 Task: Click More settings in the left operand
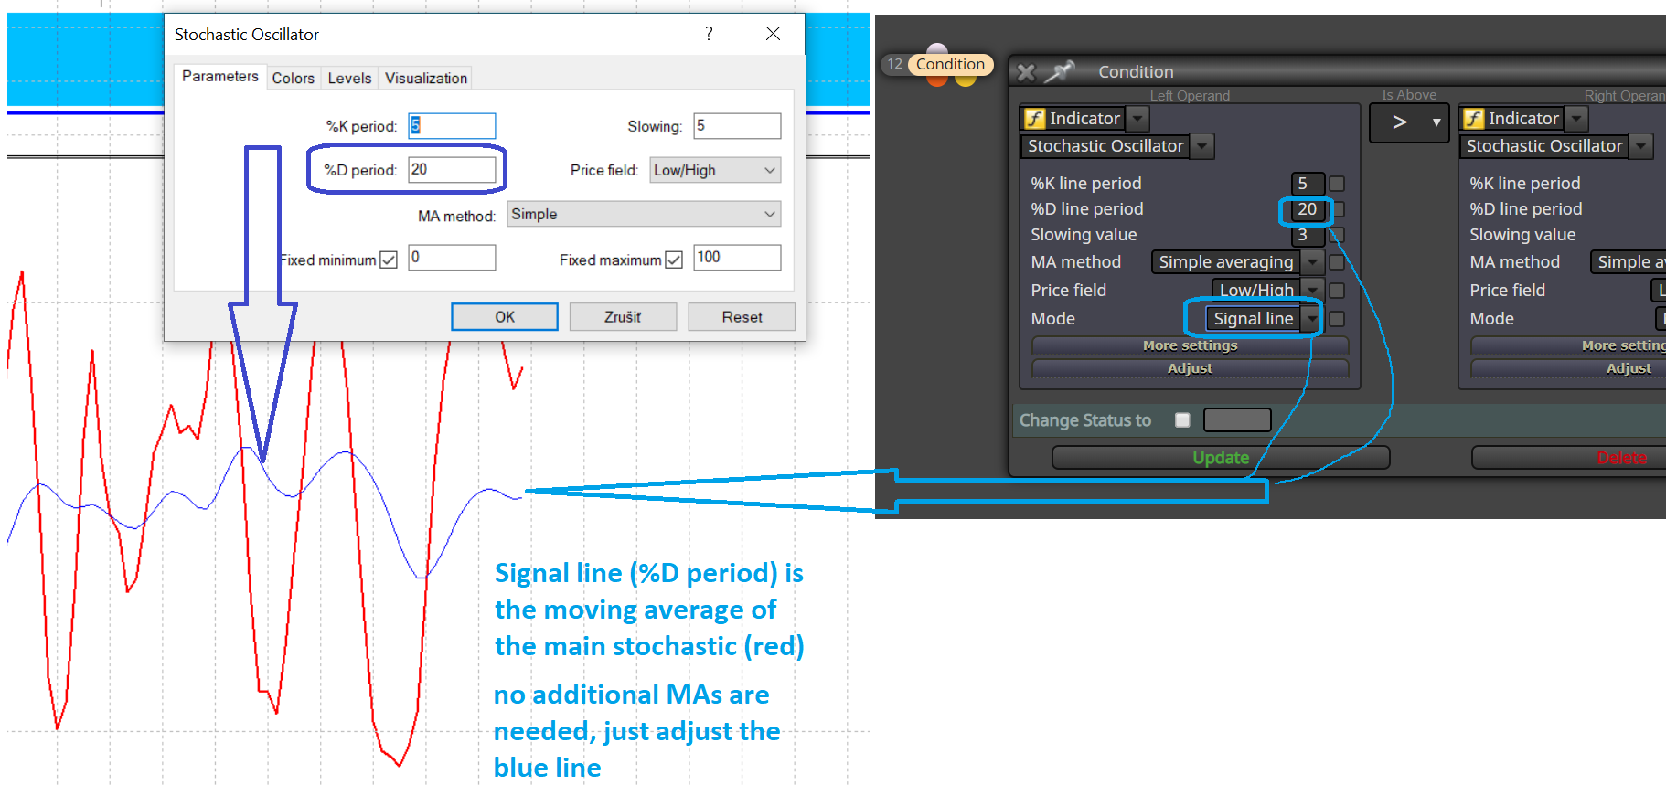click(1190, 345)
